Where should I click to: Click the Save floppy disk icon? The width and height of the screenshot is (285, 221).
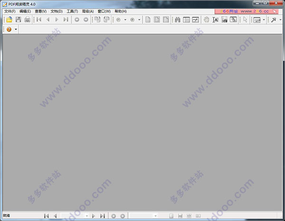(x=18, y=19)
